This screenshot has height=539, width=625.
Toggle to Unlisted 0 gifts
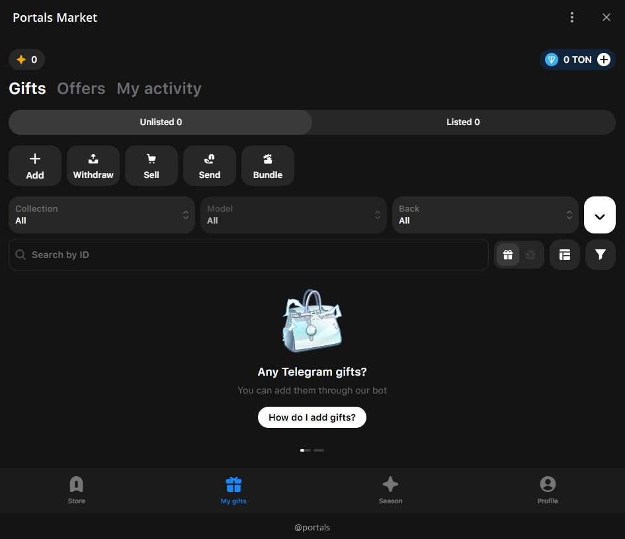(x=161, y=122)
